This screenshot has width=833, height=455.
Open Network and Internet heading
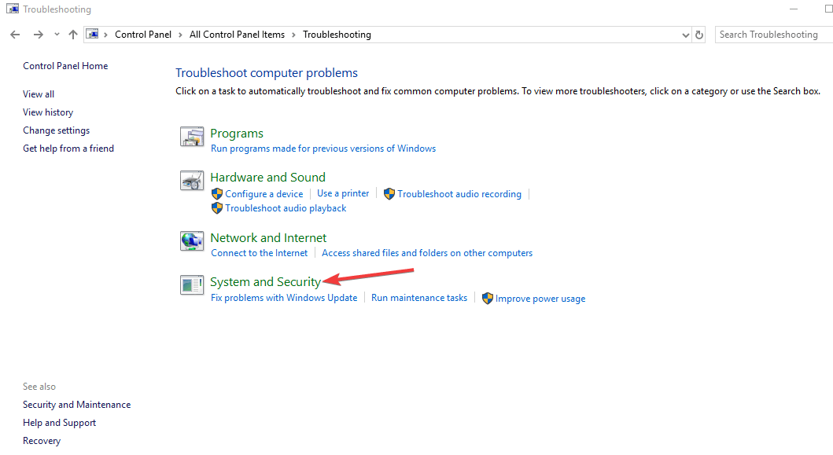click(x=268, y=238)
